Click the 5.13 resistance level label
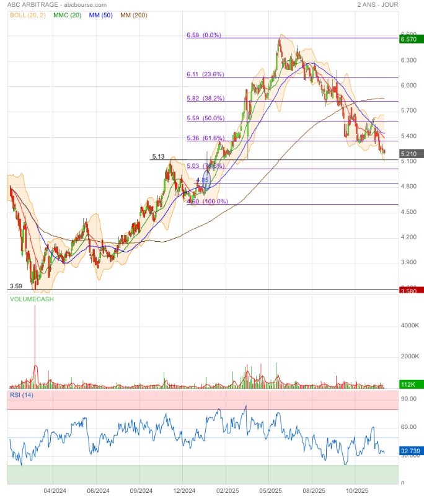The image size is (424, 496). coord(159,157)
